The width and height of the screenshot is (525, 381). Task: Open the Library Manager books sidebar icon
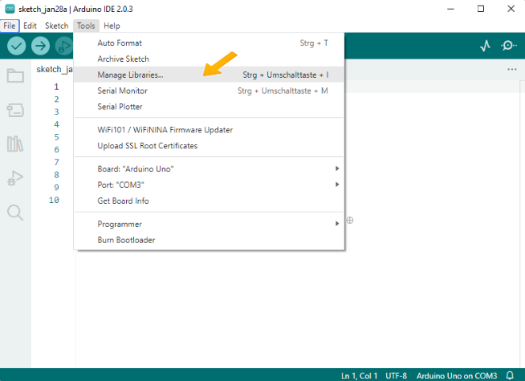coord(15,144)
